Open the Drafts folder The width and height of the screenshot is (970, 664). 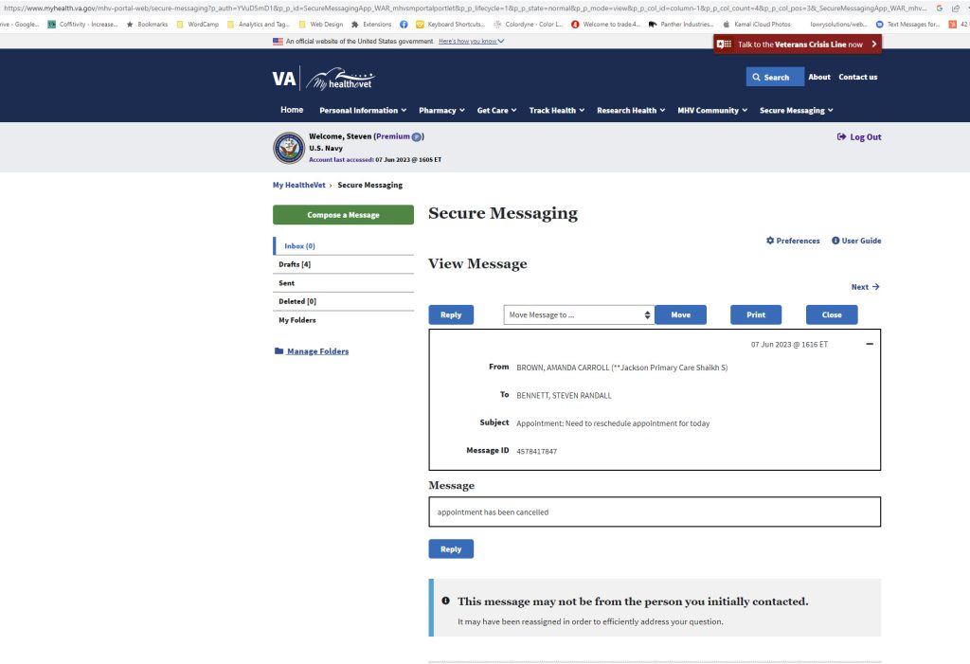tap(295, 264)
